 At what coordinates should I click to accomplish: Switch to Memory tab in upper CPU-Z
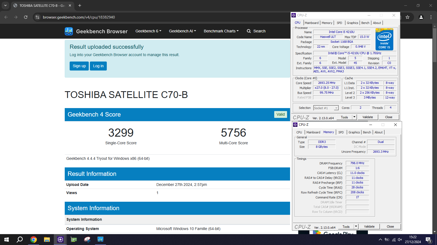[327, 23]
